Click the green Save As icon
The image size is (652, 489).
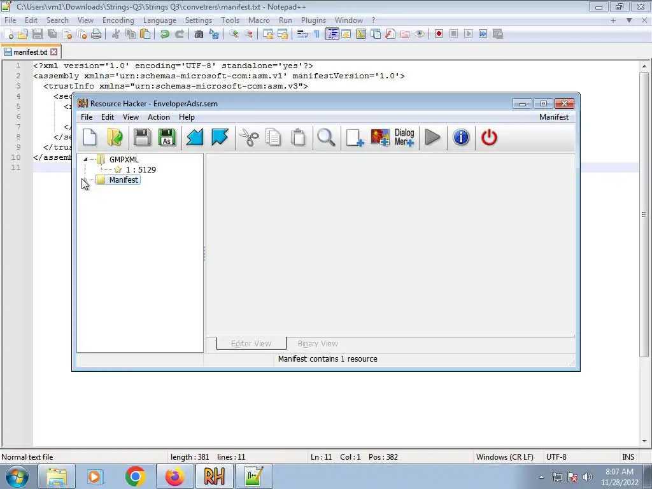click(x=167, y=138)
